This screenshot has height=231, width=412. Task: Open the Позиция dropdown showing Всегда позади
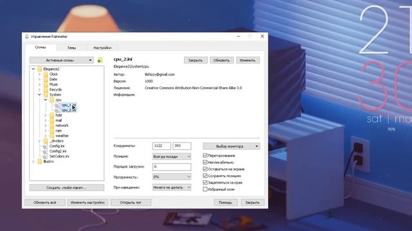(x=172, y=157)
